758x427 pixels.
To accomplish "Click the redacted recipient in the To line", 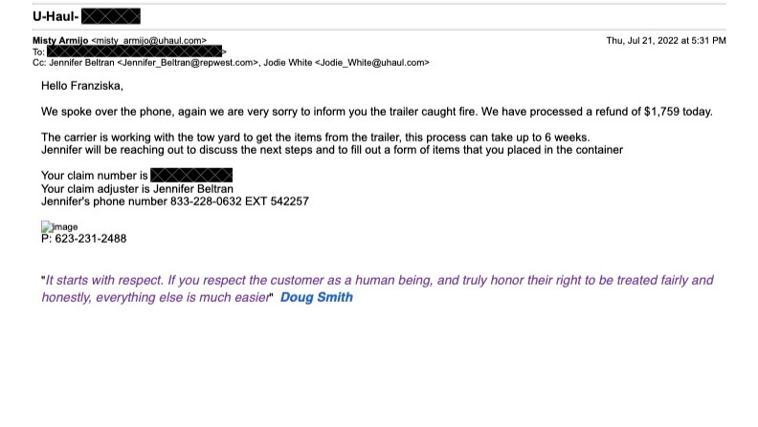I will (x=134, y=52).
